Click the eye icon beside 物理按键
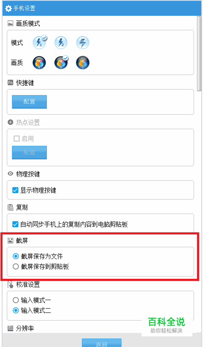 (x=10, y=174)
